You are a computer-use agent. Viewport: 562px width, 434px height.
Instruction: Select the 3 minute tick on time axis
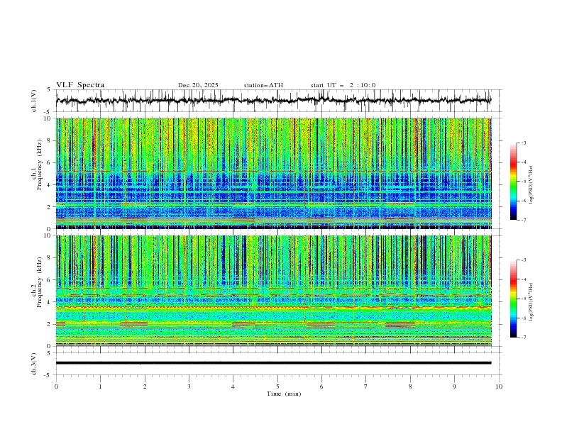189,386
